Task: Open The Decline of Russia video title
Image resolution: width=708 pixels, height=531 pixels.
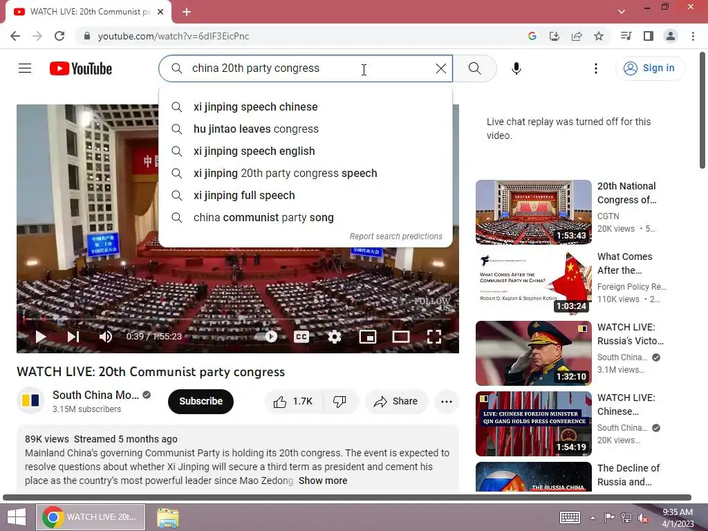Action: (628, 475)
